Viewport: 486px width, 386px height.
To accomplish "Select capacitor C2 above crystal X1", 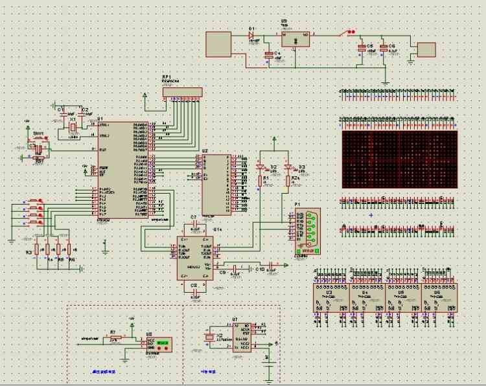I will click(x=81, y=114).
